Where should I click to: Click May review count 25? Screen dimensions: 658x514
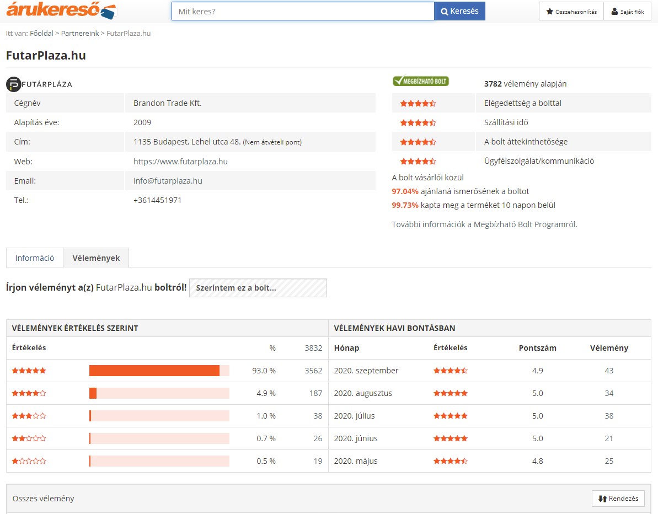coord(609,461)
